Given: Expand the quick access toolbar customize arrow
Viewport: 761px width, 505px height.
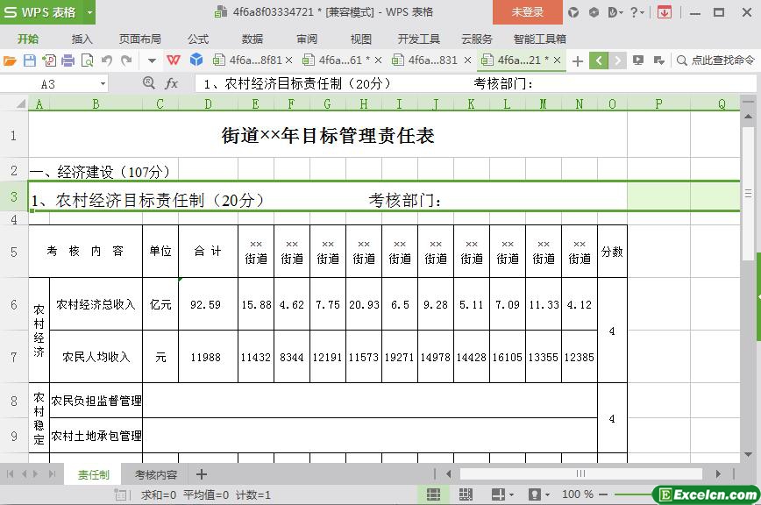Looking at the screenshot, I should (x=152, y=60).
